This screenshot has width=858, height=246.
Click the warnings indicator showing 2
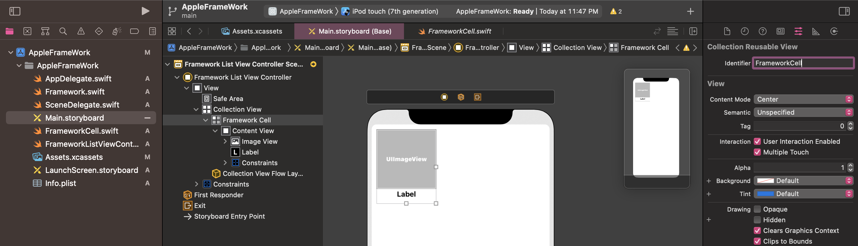pyautogui.click(x=616, y=12)
